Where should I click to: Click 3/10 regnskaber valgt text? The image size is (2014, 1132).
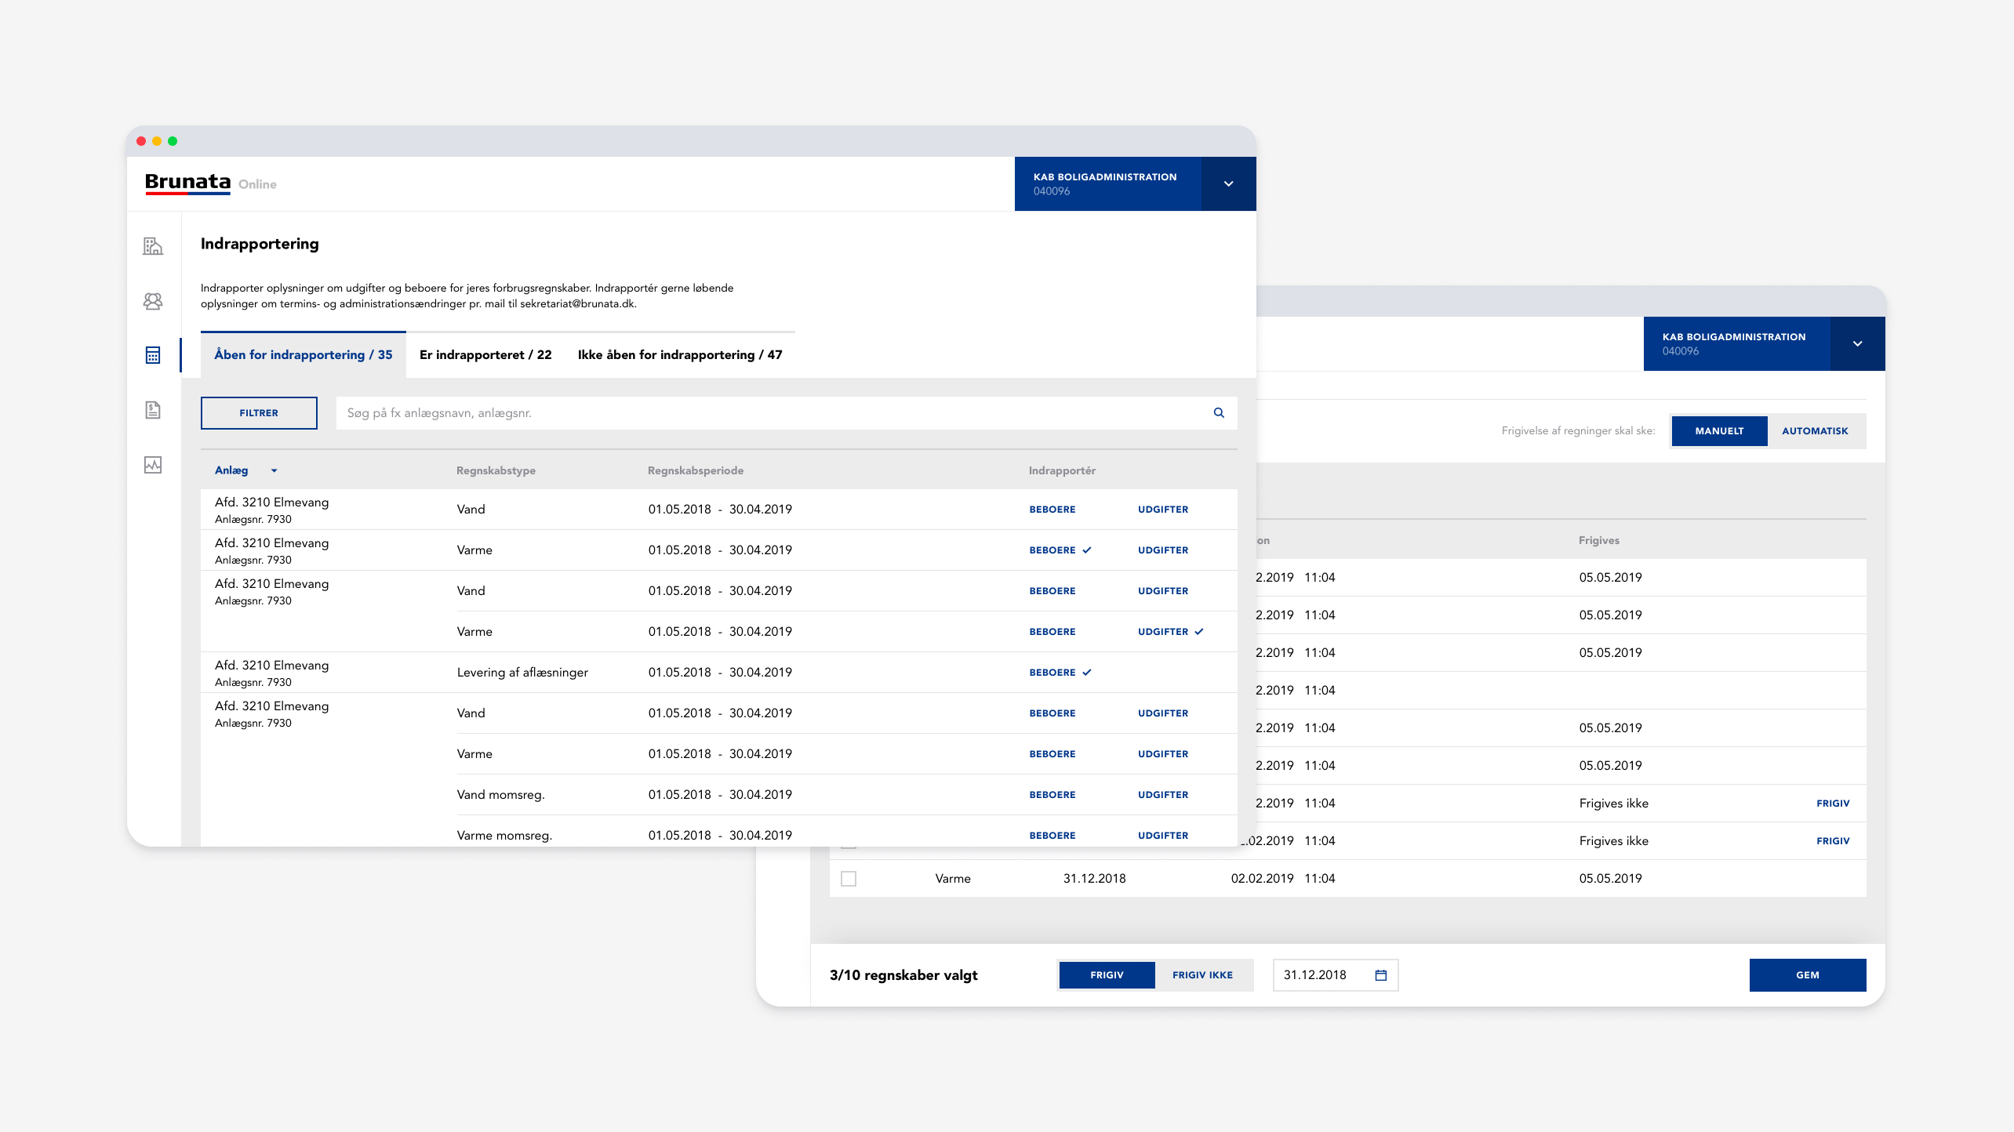pyautogui.click(x=903, y=975)
